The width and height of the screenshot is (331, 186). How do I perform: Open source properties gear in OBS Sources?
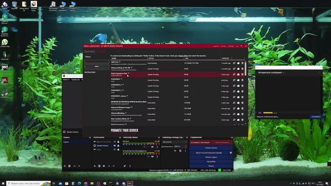click(x=103, y=166)
